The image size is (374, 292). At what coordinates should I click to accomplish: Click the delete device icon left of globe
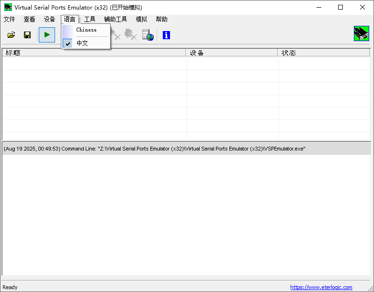pyautogui.click(x=130, y=35)
